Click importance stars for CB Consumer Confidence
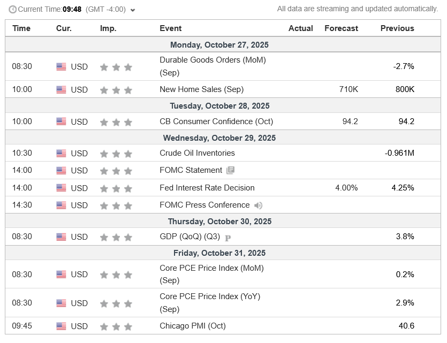Viewport: 447px width, 343px height. [x=116, y=122]
